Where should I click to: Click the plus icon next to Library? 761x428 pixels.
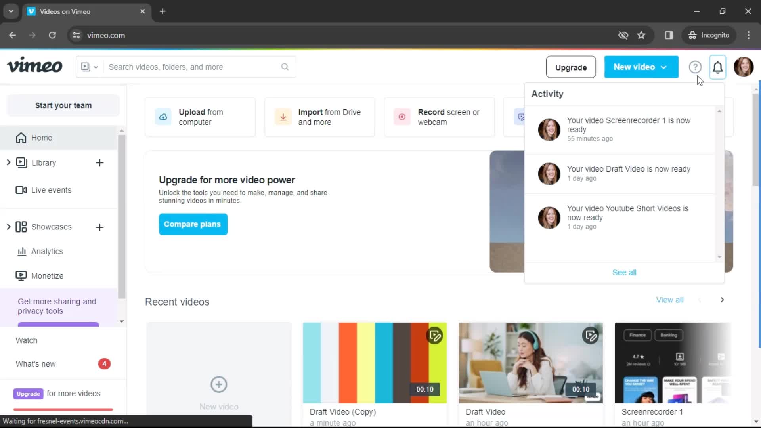(99, 163)
